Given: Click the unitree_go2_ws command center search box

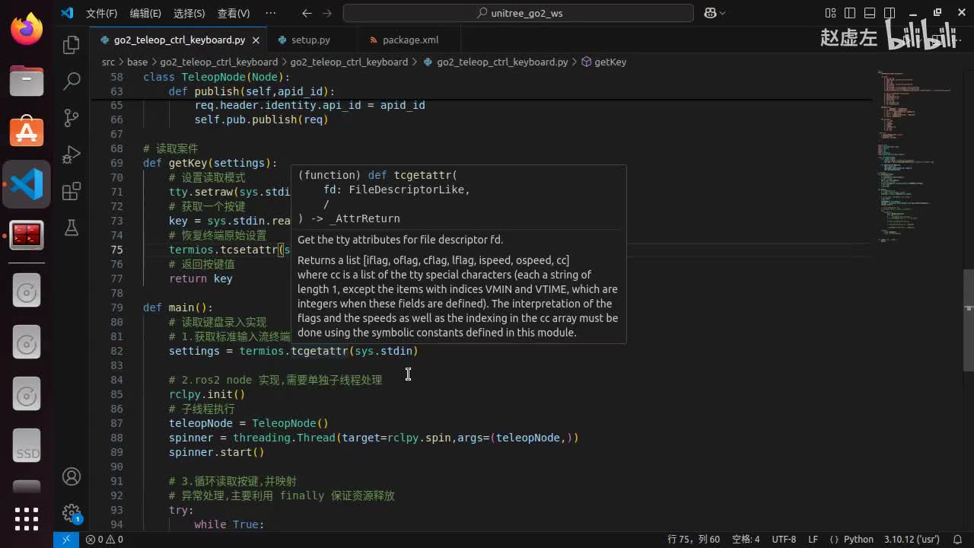Looking at the screenshot, I should (x=518, y=13).
